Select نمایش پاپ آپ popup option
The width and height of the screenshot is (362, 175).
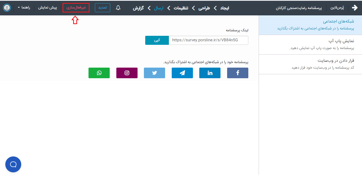(x=310, y=45)
